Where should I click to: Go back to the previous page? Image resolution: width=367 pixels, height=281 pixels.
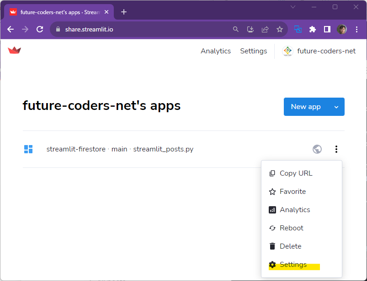[x=11, y=30]
